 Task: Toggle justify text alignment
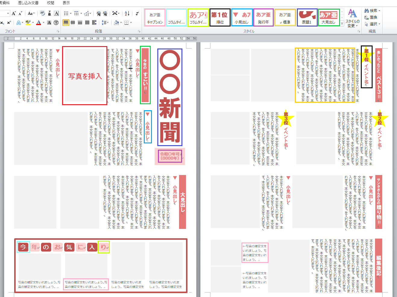[x=87, y=23]
